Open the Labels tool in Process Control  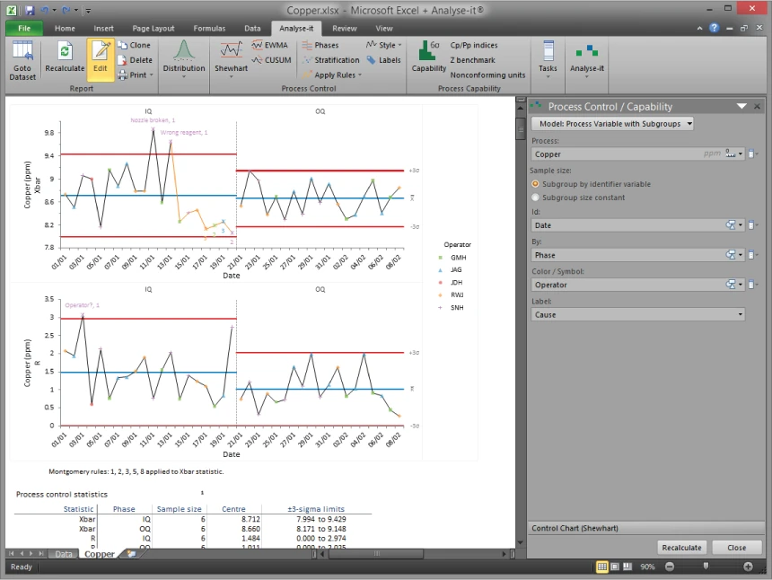click(384, 60)
